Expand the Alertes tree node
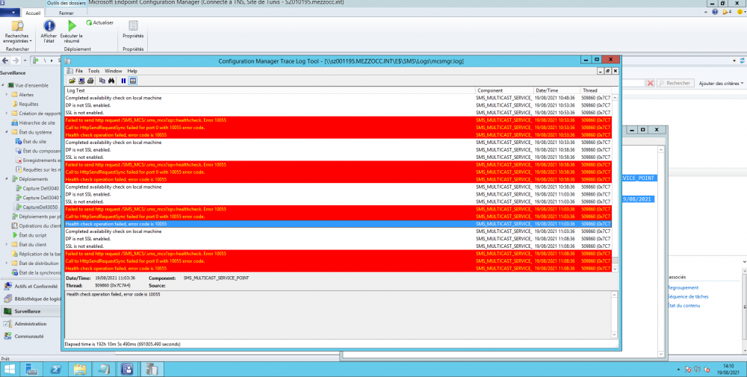The width and height of the screenshot is (747, 377). (7, 95)
